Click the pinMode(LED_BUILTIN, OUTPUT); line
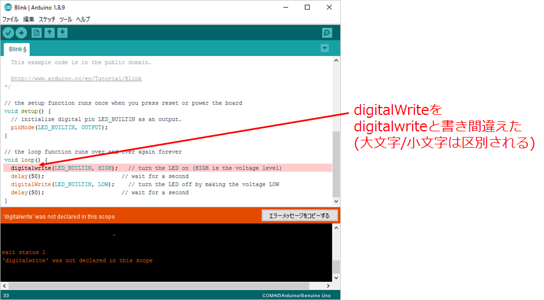 tap(59, 127)
